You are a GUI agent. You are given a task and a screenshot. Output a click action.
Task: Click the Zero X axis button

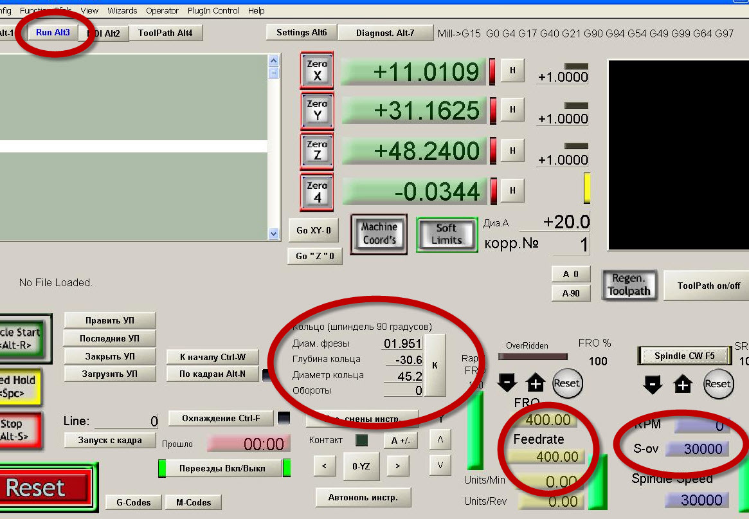coord(317,70)
